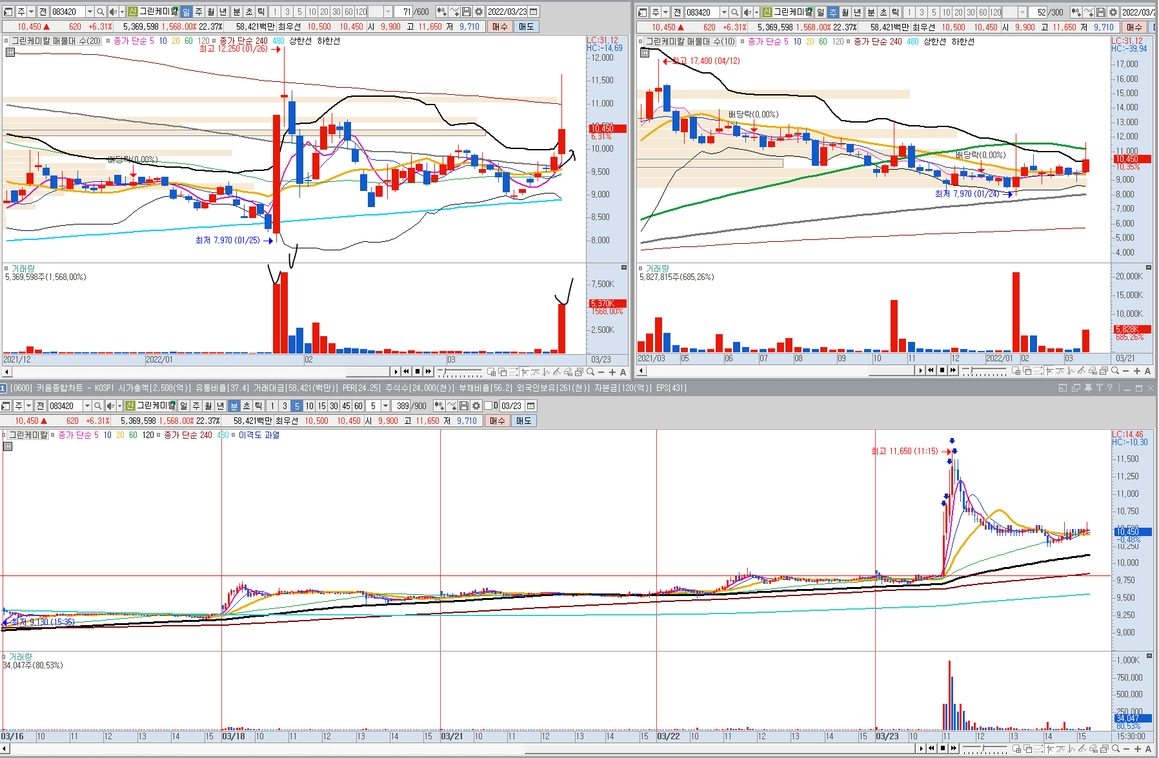Click text T icon in chart title bar
Screen dimensions: 1159x758
click(x=1099, y=388)
